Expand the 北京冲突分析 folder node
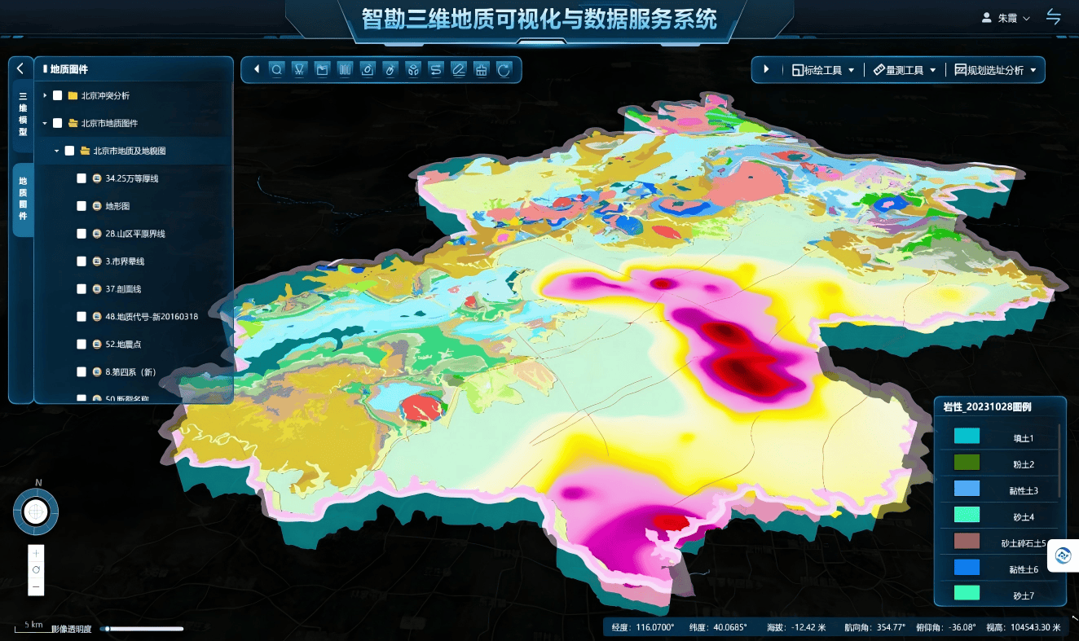This screenshot has height=641, width=1079. point(46,96)
